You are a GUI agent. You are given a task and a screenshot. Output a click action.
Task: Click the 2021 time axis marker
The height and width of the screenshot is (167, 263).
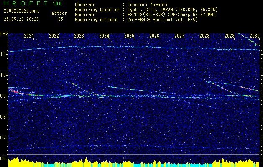(x=29, y=36)
